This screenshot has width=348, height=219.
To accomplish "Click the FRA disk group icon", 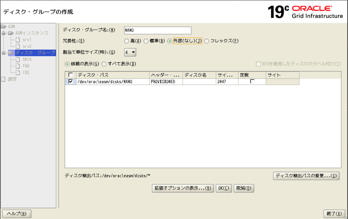I will coord(18,66).
